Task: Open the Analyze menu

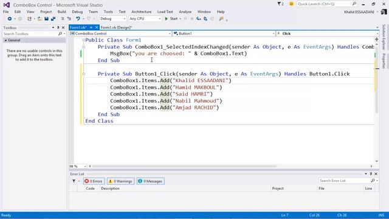Action: coord(185,12)
